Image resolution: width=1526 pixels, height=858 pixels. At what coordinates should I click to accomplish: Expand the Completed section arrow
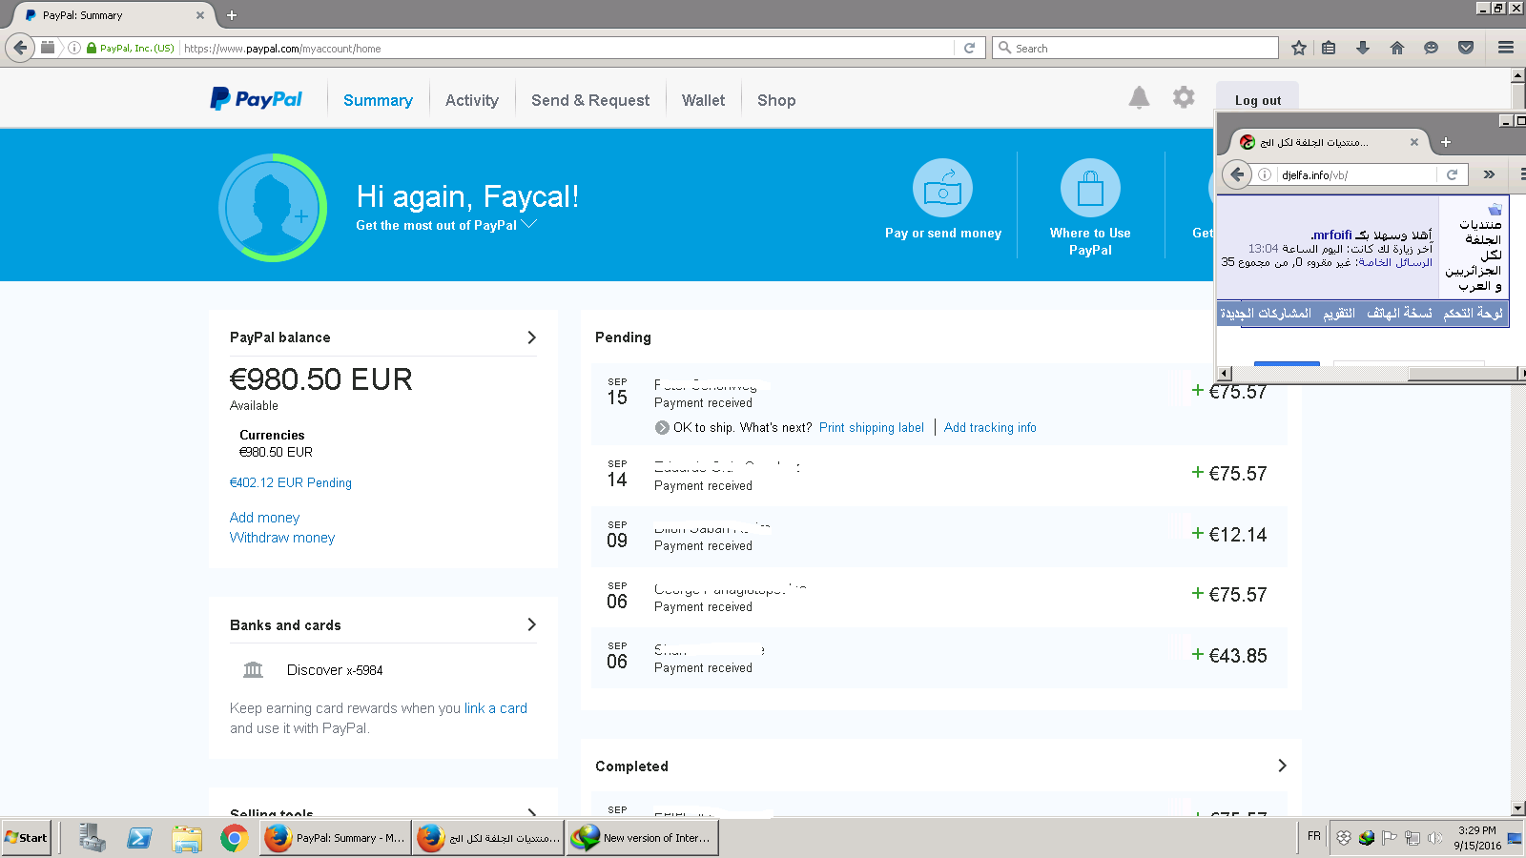[x=1282, y=766]
